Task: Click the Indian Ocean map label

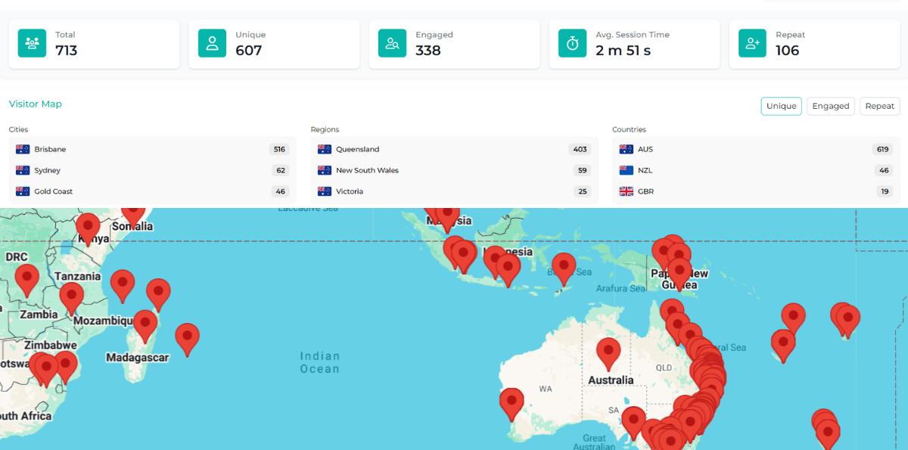Action: coord(319,362)
